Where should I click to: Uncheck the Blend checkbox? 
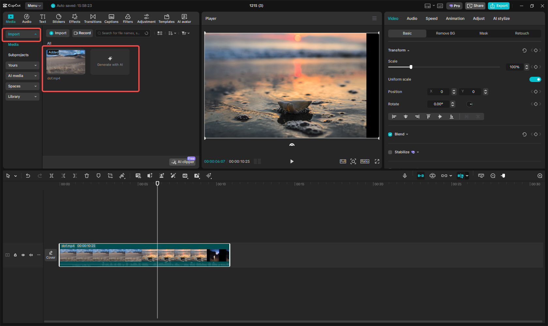coord(390,134)
